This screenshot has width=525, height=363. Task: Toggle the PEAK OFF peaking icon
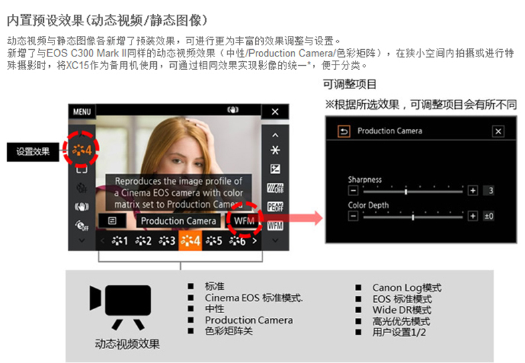275,207
